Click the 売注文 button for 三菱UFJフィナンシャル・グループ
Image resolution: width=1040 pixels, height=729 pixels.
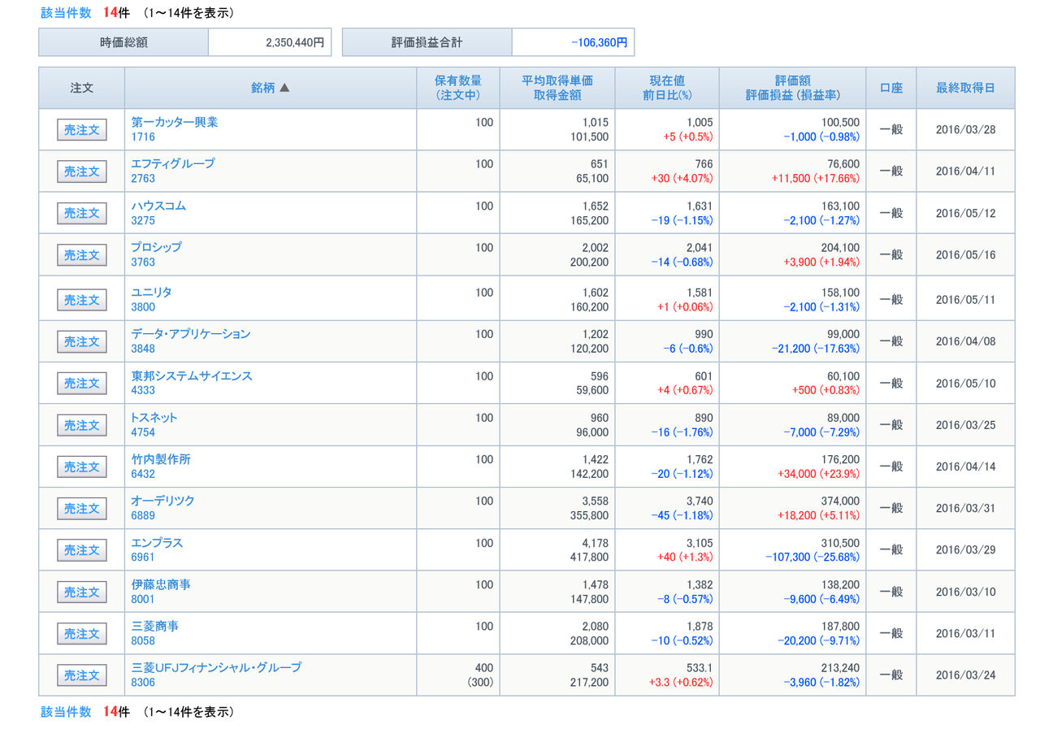[81, 675]
